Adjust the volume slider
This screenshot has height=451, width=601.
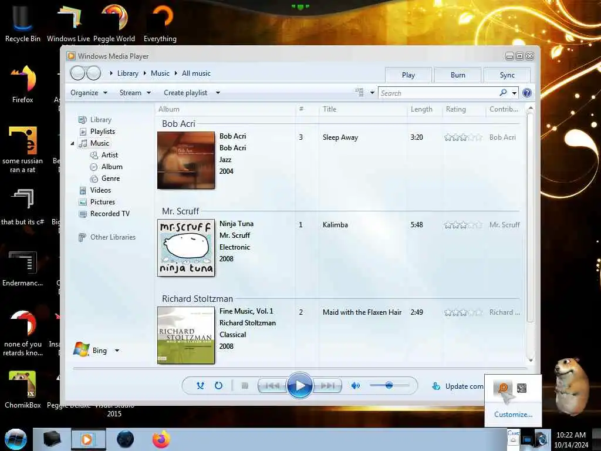coord(389,385)
